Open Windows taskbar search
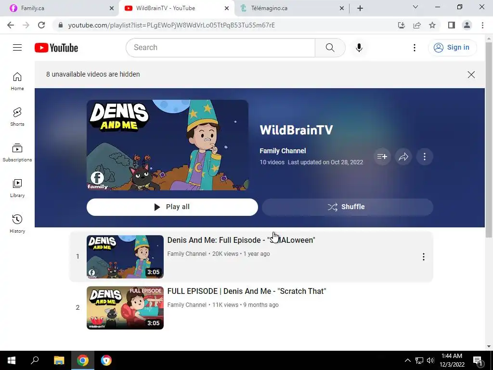Viewport: 493px width, 370px height. click(x=35, y=360)
